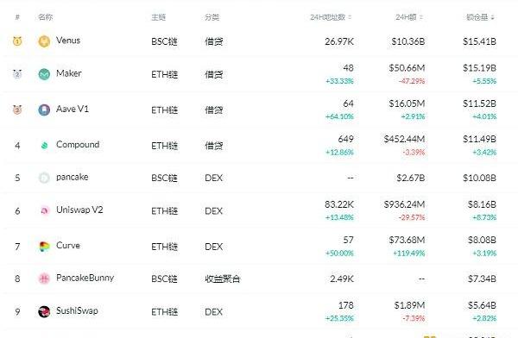Click the Venus BSC chain label

tap(164, 41)
